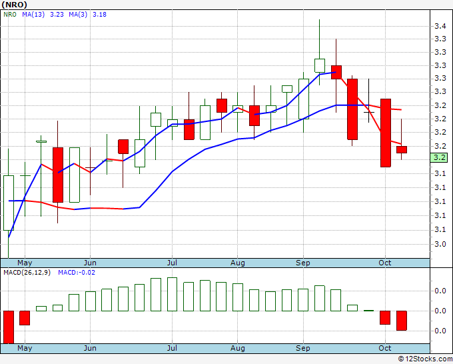Select the MA(13) legend label

(33, 14)
